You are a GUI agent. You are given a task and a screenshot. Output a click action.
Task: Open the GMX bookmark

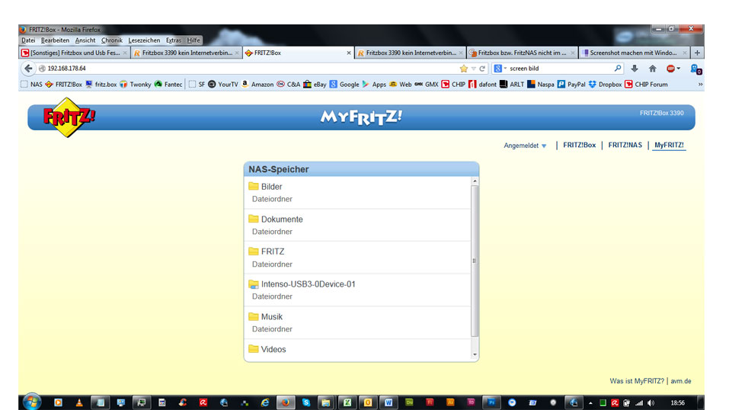point(427,85)
